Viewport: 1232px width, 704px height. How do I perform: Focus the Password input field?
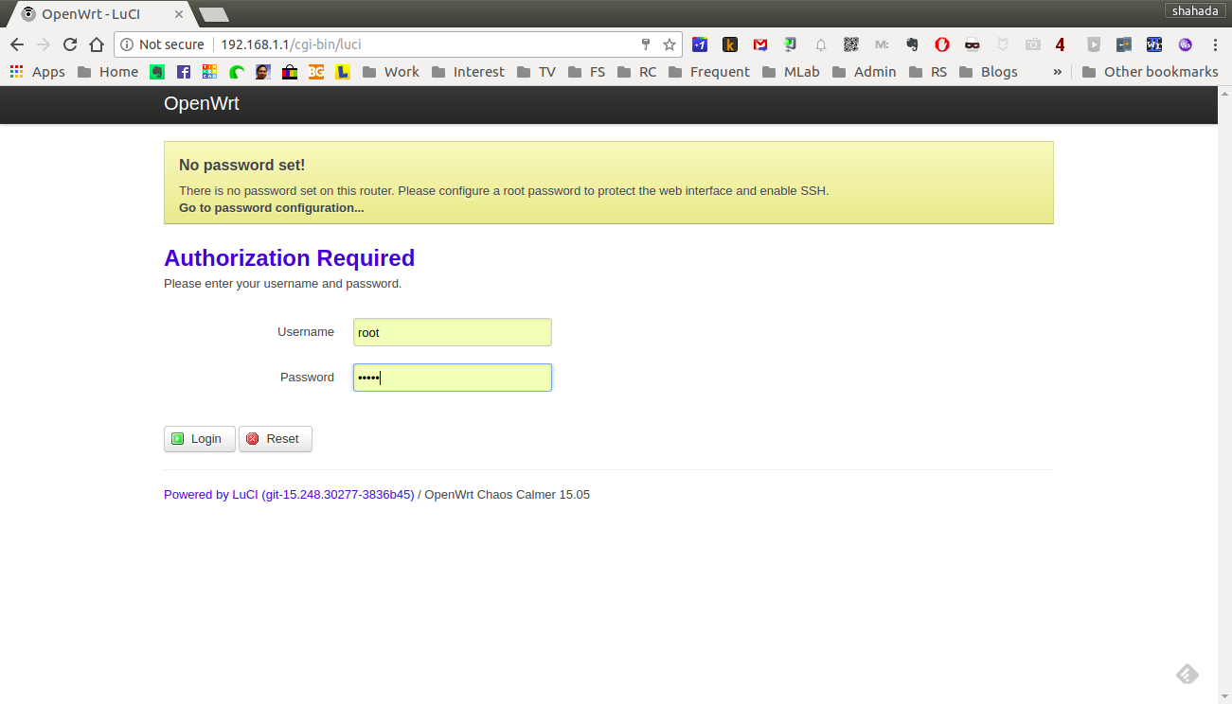[x=453, y=378]
